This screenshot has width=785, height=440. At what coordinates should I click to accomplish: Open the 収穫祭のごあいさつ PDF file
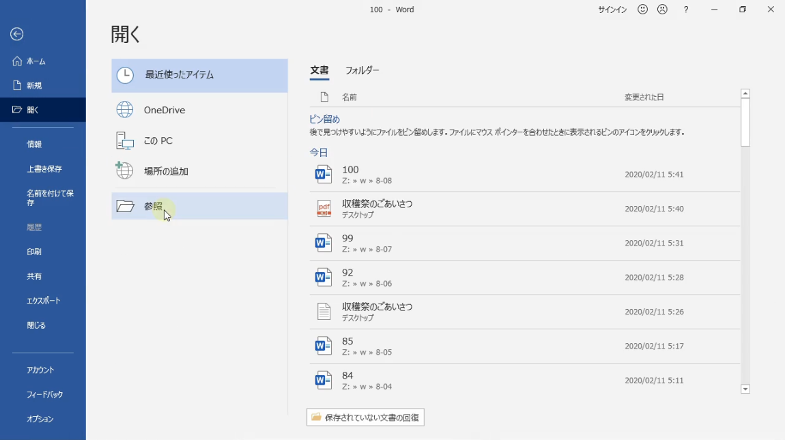click(x=377, y=208)
